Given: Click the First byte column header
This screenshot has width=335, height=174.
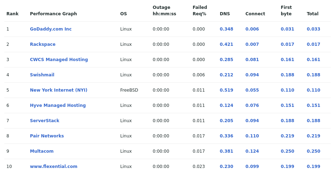Looking at the screenshot, I should click(x=286, y=11).
